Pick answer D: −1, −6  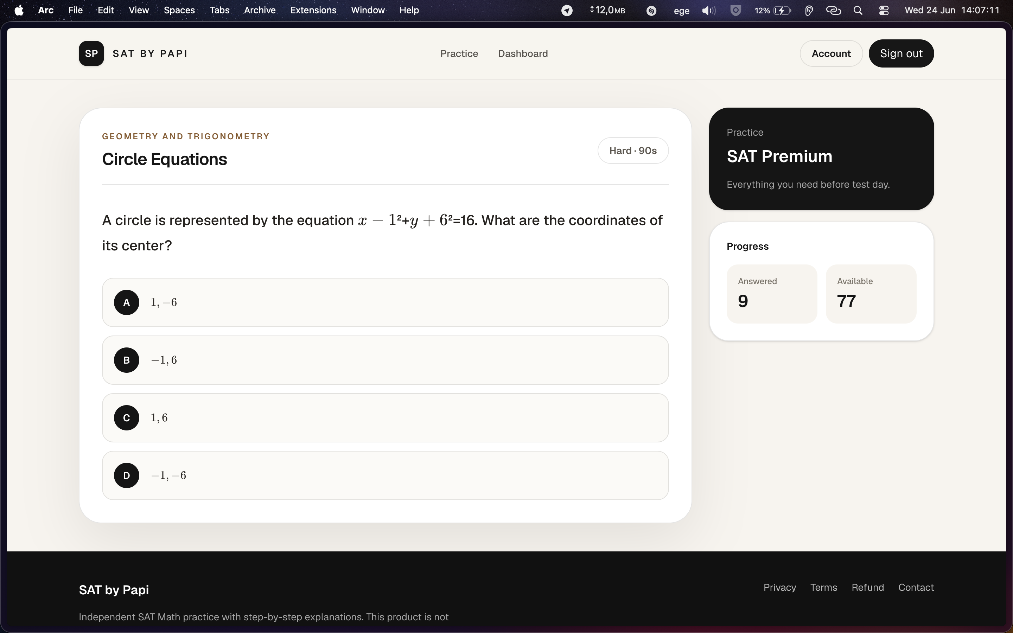click(x=385, y=475)
